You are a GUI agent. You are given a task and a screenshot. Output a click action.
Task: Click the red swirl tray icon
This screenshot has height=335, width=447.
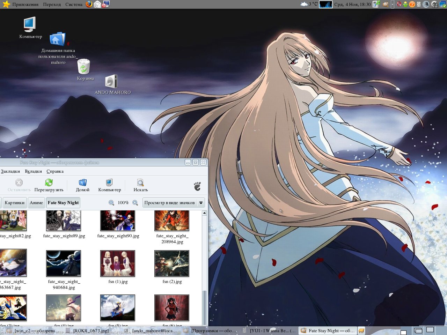click(399, 4)
